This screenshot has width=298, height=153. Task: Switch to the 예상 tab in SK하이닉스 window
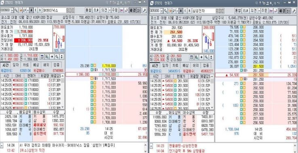(x=36, y=65)
